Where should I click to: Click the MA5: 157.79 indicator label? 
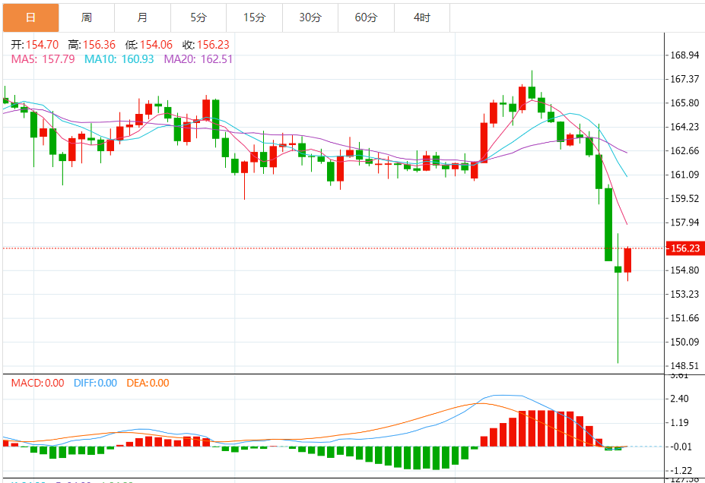[43, 59]
